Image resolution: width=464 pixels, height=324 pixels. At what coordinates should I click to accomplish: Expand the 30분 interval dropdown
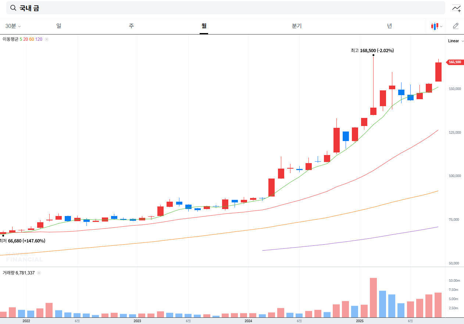pyautogui.click(x=13, y=26)
